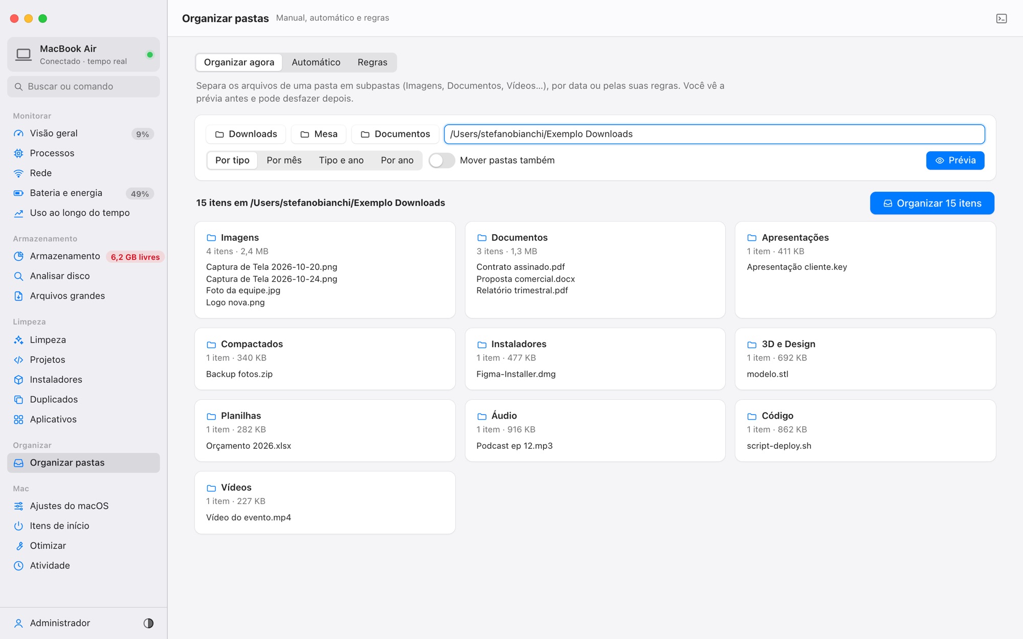Select Rede in the sidebar
1023x639 pixels.
pos(83,173)
